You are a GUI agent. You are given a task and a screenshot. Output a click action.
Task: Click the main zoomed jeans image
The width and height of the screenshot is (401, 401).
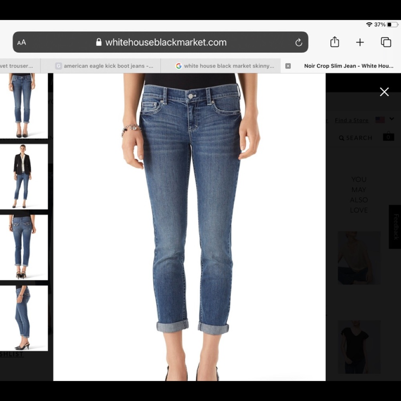click(x=190, y=227)
